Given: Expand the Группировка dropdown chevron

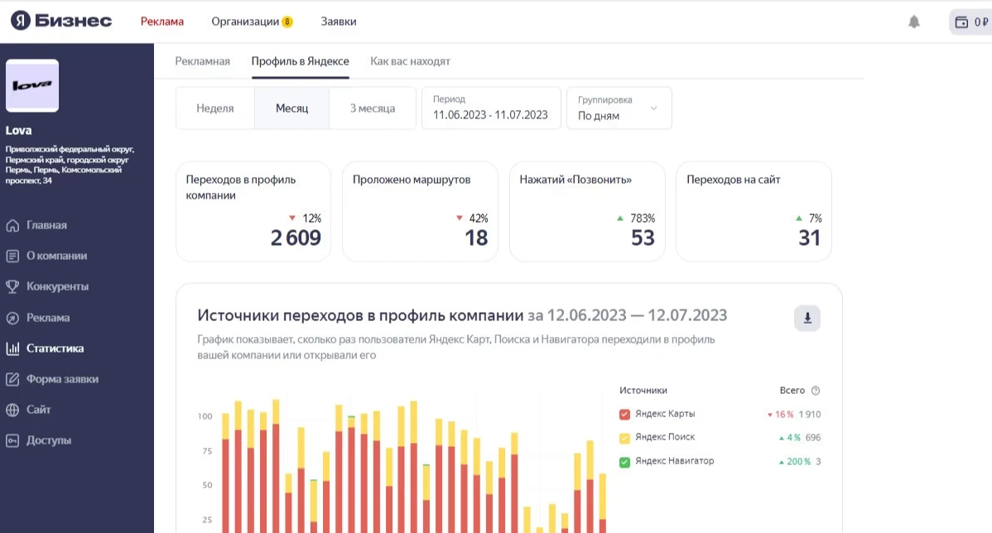Looking at the screenshot, I should pyautogui.click(x=653, y=108).
